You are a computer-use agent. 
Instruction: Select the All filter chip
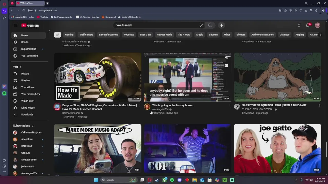coord(57,34)
